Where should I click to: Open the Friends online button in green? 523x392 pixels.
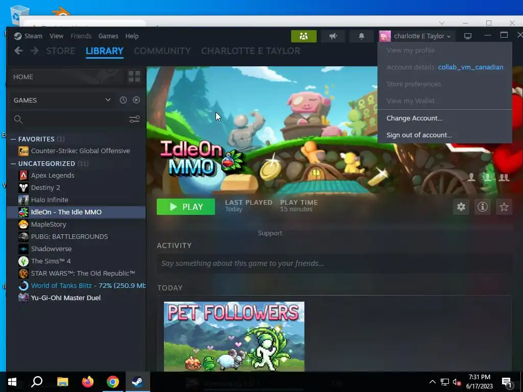303,36
